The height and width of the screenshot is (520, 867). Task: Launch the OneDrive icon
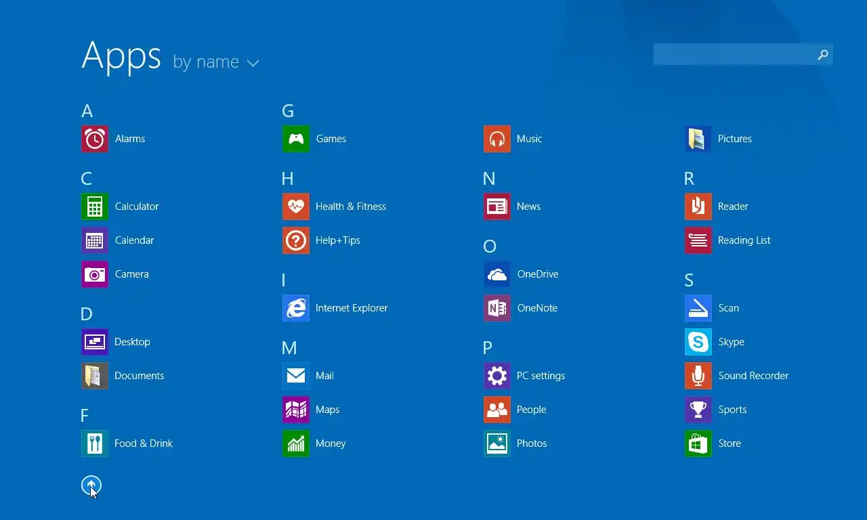pos(497,274)
